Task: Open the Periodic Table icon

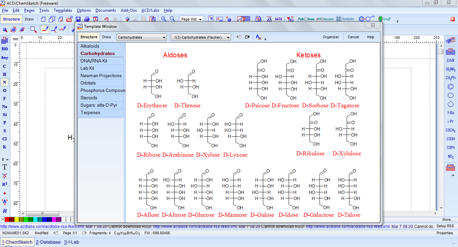Action: [5, 41]
